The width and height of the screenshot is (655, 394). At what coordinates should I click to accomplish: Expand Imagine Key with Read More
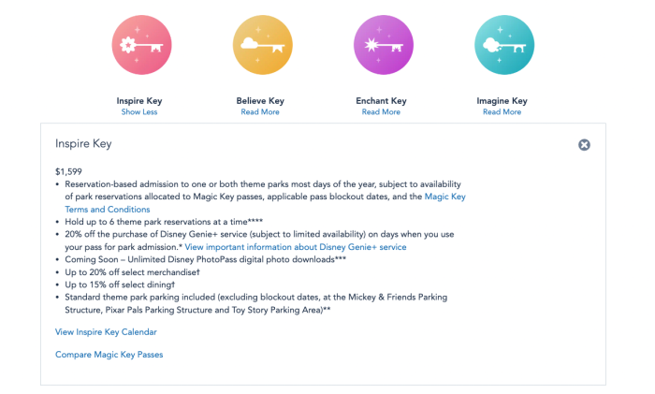[x=502, y=112]
